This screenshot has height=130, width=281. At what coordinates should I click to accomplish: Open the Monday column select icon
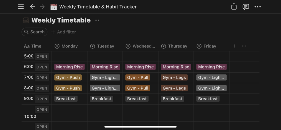pos(57,46)
